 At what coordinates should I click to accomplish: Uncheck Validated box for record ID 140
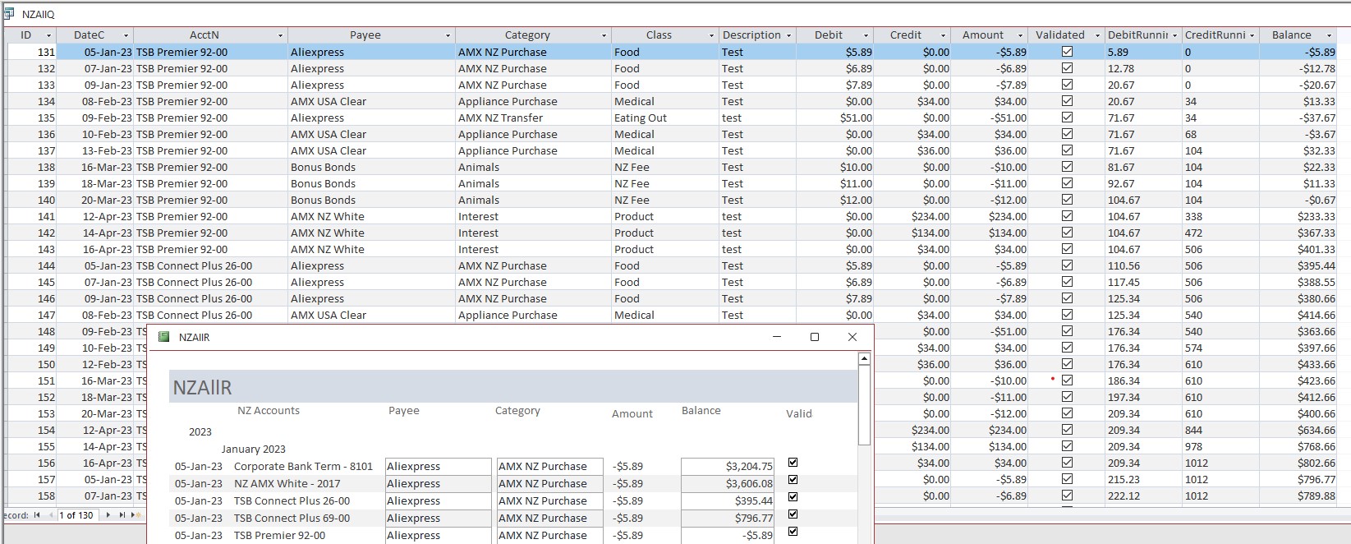click(1067, 200)
